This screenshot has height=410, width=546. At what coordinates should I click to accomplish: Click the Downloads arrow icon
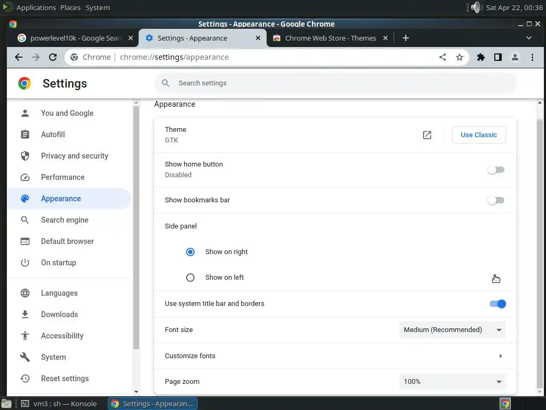click(x=25, y=314)
